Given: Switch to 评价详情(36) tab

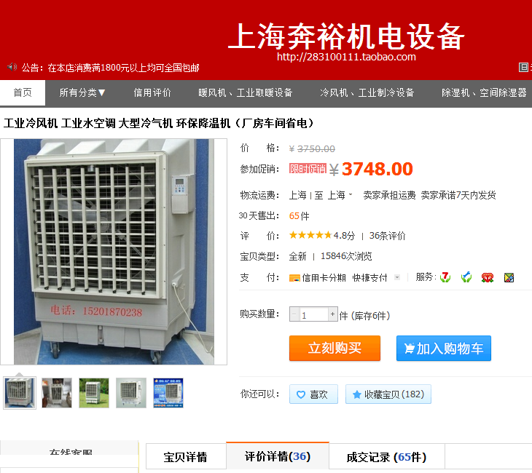Looking at the screenshot, I should tap(278, 456).
